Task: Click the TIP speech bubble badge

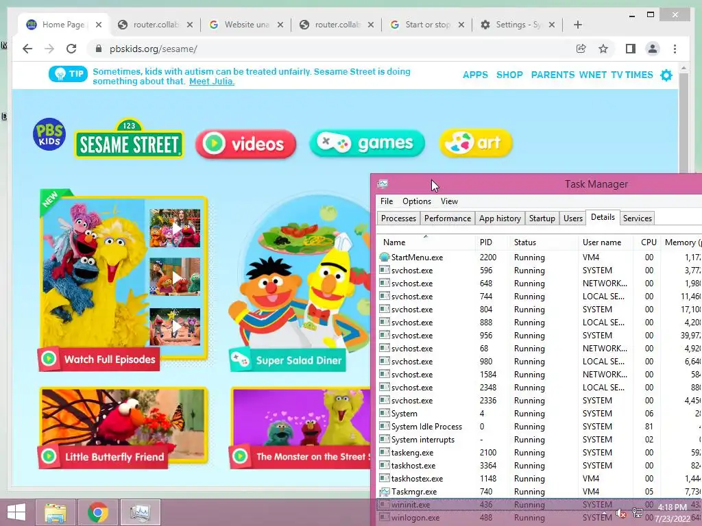Action: 68,74
